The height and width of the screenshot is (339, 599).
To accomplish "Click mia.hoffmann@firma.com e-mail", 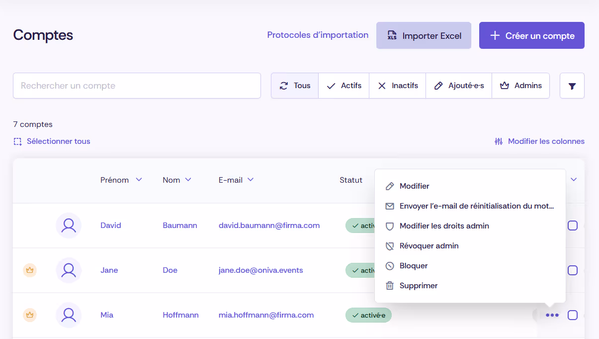I will click(266, 315).
